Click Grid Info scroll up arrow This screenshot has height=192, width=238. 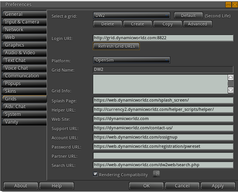pos(230,77)
